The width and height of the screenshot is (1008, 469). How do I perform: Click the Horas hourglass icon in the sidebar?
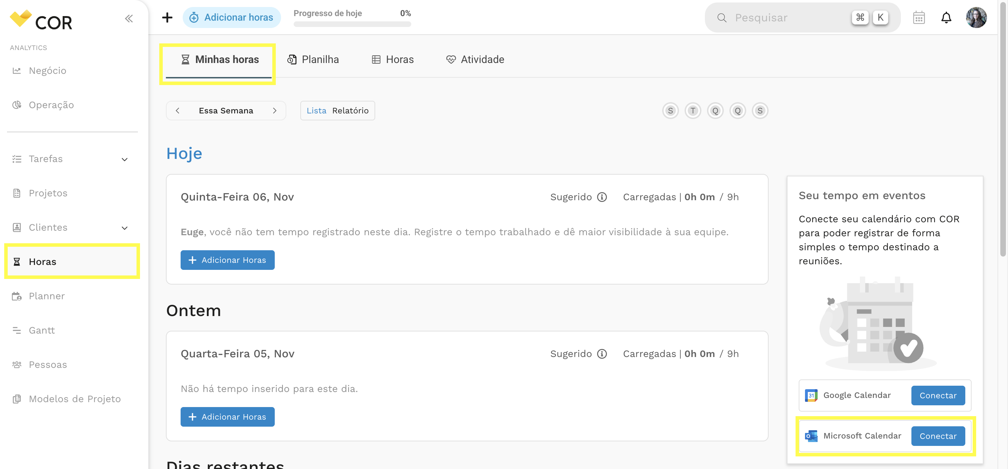16,262
